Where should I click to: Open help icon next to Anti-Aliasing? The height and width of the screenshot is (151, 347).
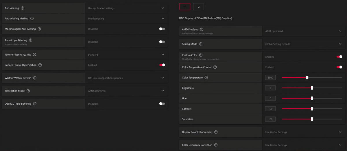click(23, 8)
